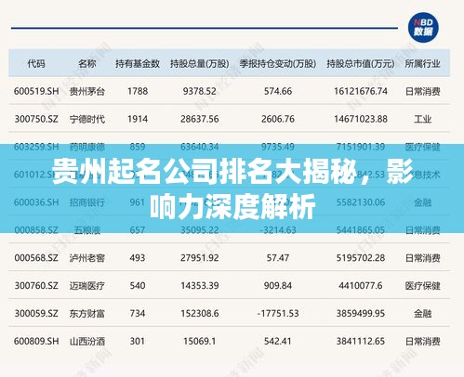Select stock code 000858.SZ

point(36,230)
